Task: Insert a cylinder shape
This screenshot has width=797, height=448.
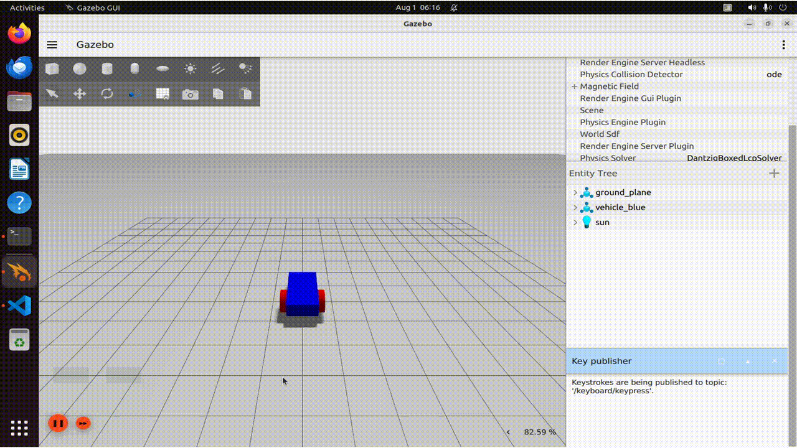Action: click(x=107, y=68)
